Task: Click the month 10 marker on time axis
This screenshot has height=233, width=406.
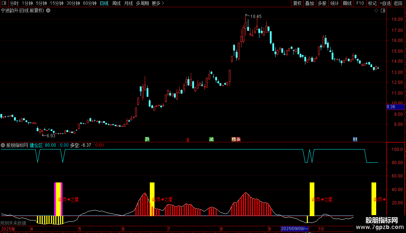Action: [x=321, y=229]
